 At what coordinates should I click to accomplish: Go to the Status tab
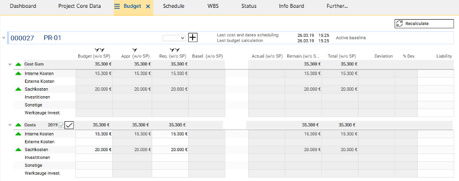tap(249, 6)
